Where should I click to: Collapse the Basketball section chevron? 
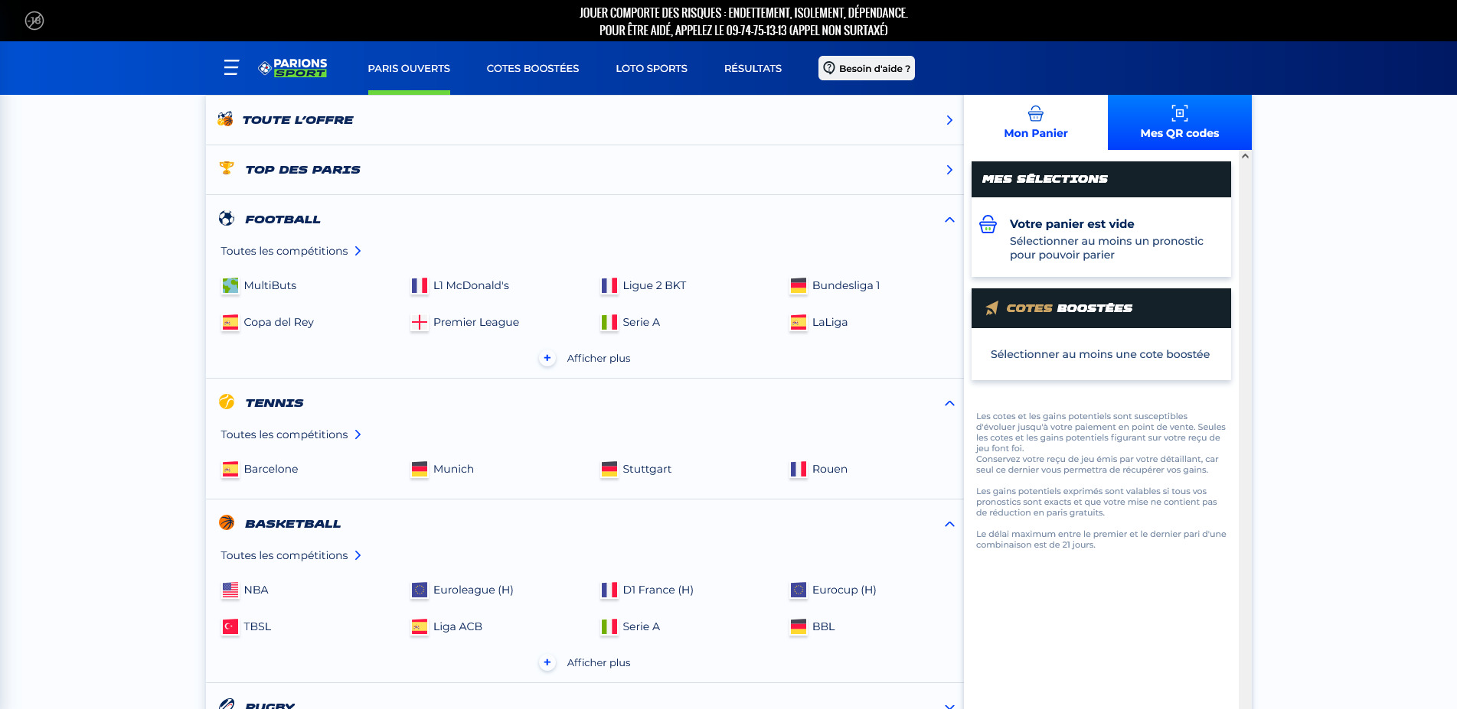(x=949, y=524)
